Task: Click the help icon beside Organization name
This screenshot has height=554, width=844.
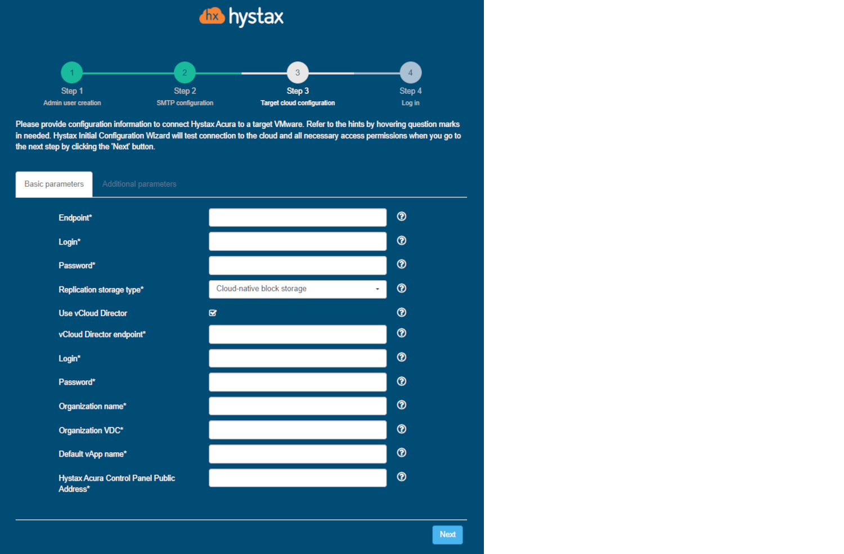Action: [401, 405]
